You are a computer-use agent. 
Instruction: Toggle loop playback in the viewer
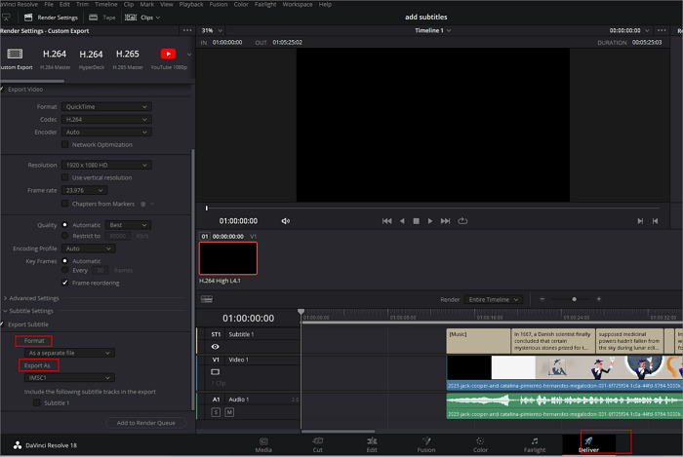click(x=462, y=221)
